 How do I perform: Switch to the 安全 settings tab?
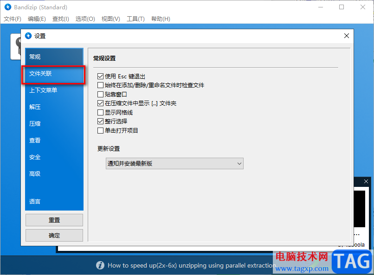(x=54, y=157)
